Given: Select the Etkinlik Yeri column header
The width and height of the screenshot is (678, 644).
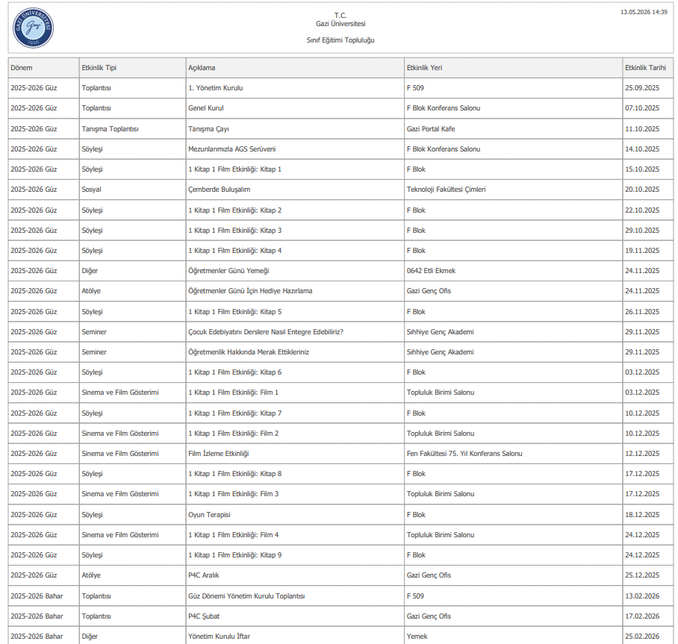Looking at the screenshot, I should point(513,67).
